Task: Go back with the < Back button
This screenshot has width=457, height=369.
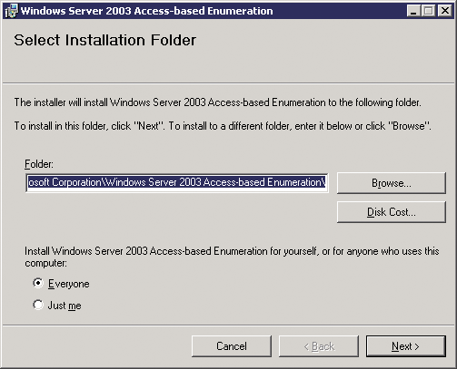Action: [x=319, y=346]
